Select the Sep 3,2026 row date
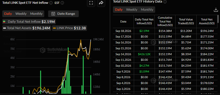220x95 pixels. 123,89
